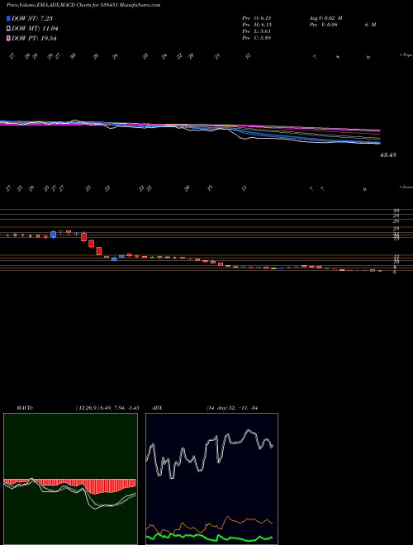
Task: Click the ADX panel title label
Action: click(x=156, y=408)
